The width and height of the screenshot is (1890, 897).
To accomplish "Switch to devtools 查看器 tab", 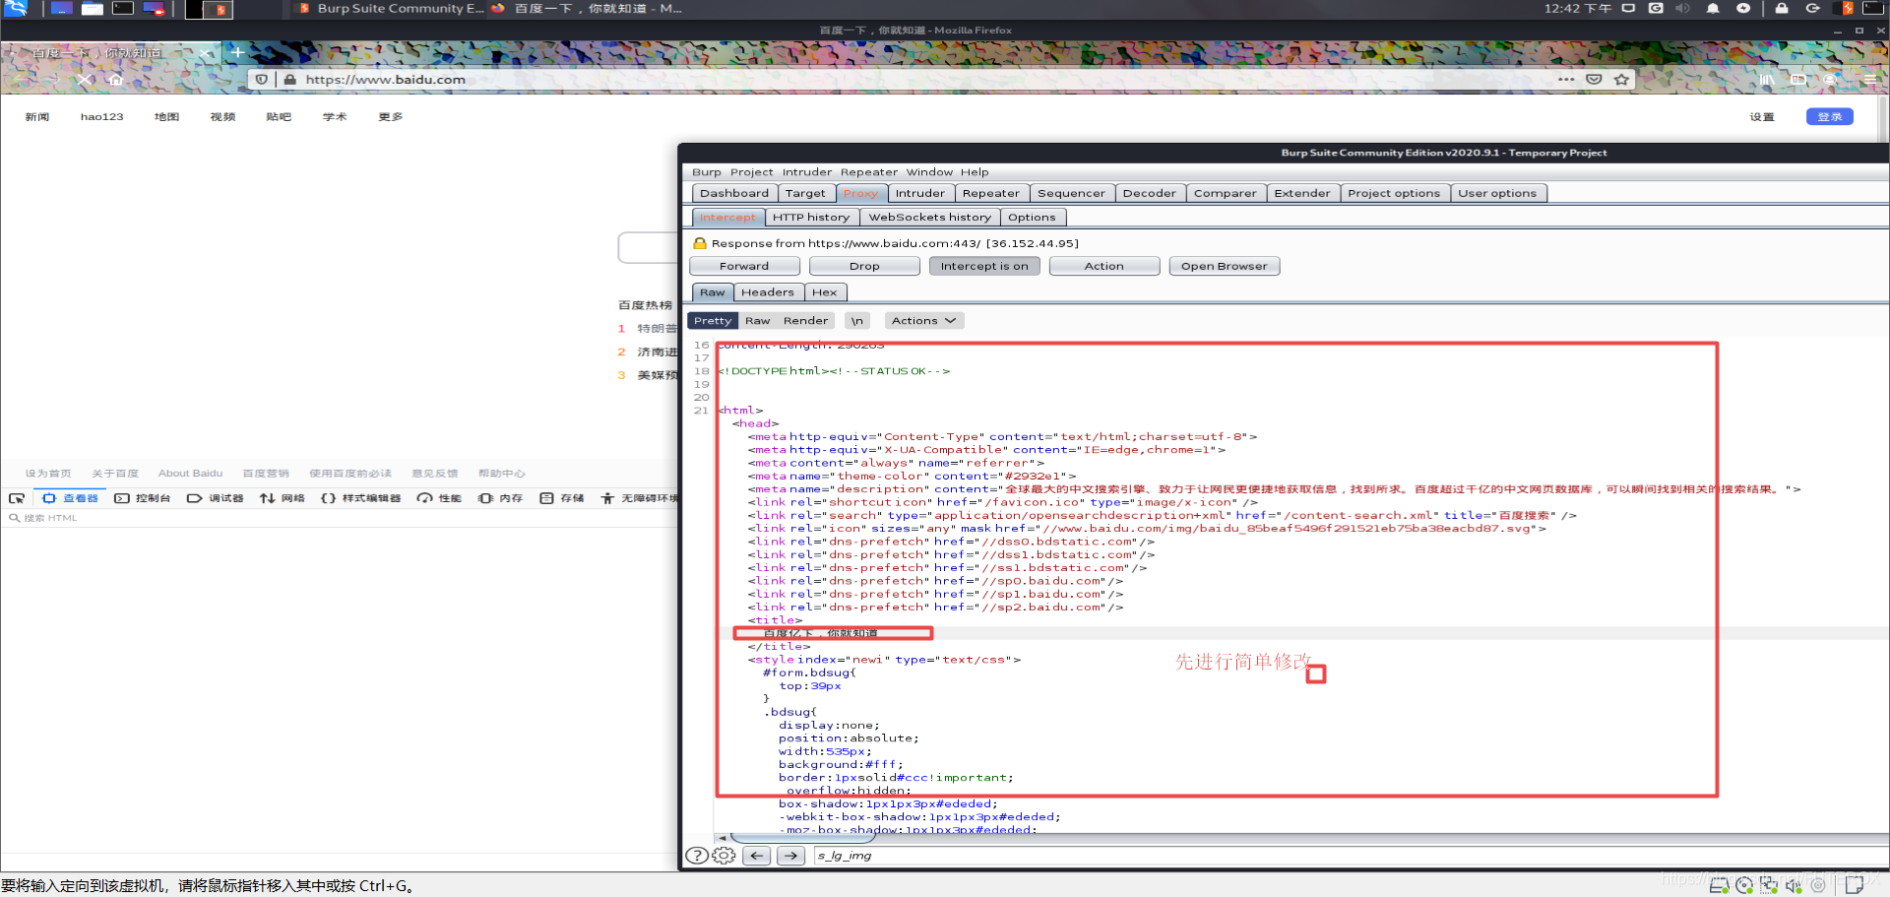I will coord(71,498).
